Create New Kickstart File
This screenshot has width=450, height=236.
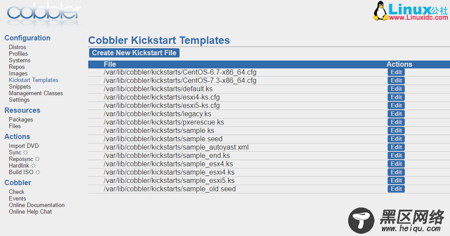point(134,53)
